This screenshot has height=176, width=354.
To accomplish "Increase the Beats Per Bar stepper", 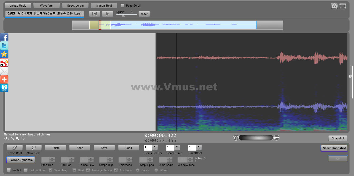I will click(155, 146).
